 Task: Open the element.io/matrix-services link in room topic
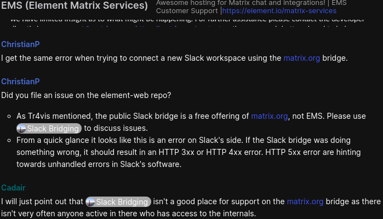279,11
